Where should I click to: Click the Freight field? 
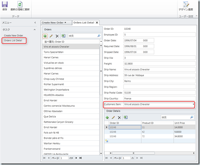(x=160, y=64)
